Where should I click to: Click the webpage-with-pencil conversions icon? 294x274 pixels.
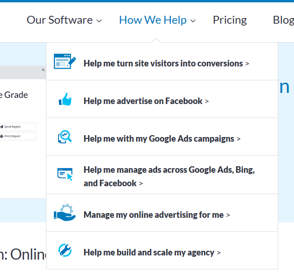click(x=65, y=62)
